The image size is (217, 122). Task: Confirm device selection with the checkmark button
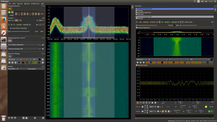(x=43, y=45)
